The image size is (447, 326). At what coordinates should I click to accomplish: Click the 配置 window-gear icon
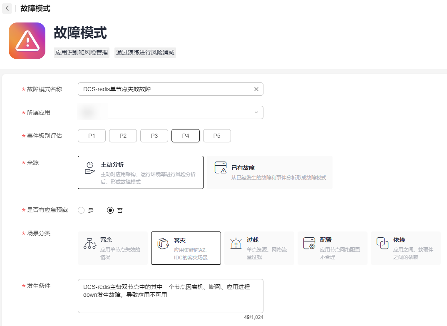[x=309, y=243]
